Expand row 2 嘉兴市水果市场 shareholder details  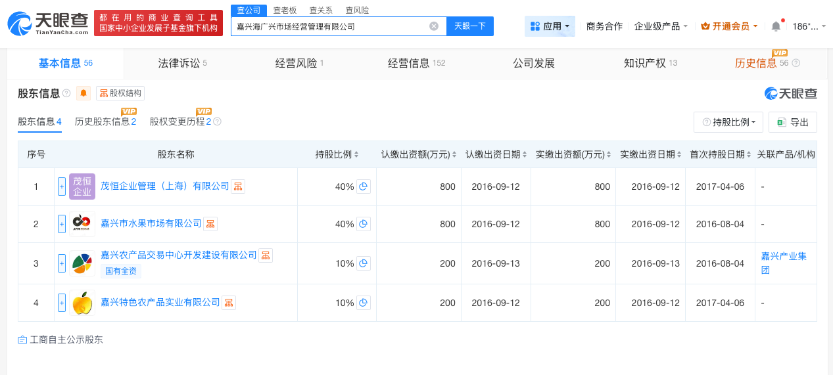point(62,224)
